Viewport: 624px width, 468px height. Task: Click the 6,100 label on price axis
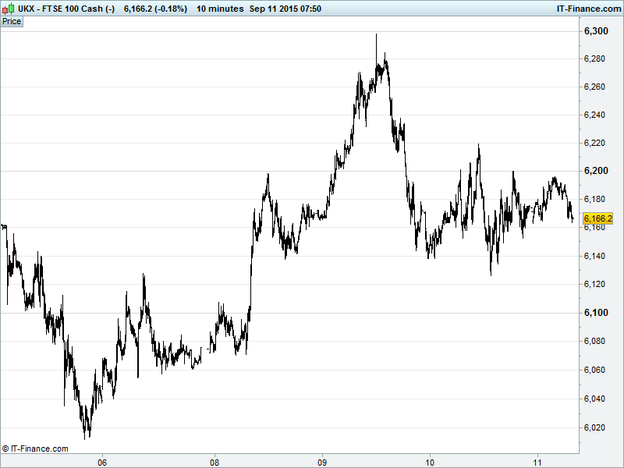(597, 313)
